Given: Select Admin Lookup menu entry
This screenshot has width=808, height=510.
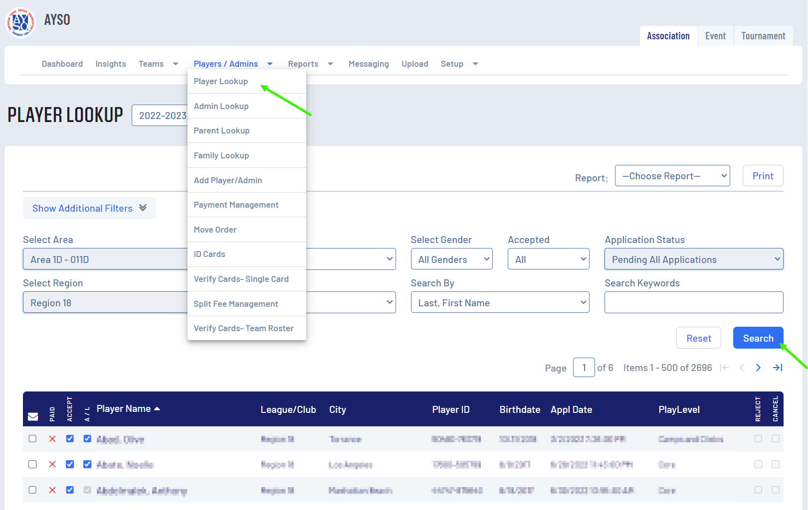Looking at the screenshot, I should (x=221, y=106).
